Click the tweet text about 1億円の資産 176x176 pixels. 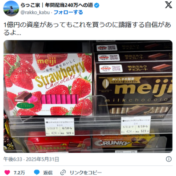(87, 28)
